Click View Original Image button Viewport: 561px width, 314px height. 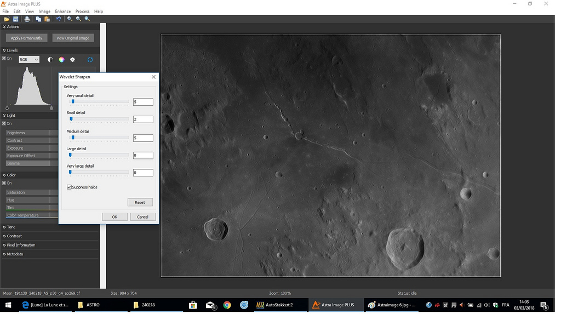click(73, 38)
